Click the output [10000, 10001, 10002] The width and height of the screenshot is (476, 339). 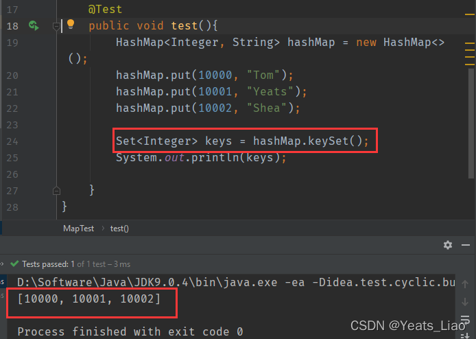[x=89, y=299]
